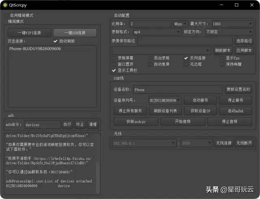Expand the script selection dropdown
This screenshot has width=260, height=199.
pos(161,50)
